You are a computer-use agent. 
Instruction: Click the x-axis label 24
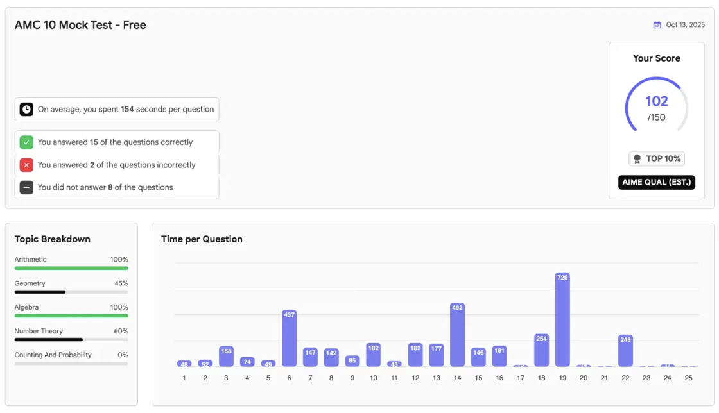pos(667,378)
